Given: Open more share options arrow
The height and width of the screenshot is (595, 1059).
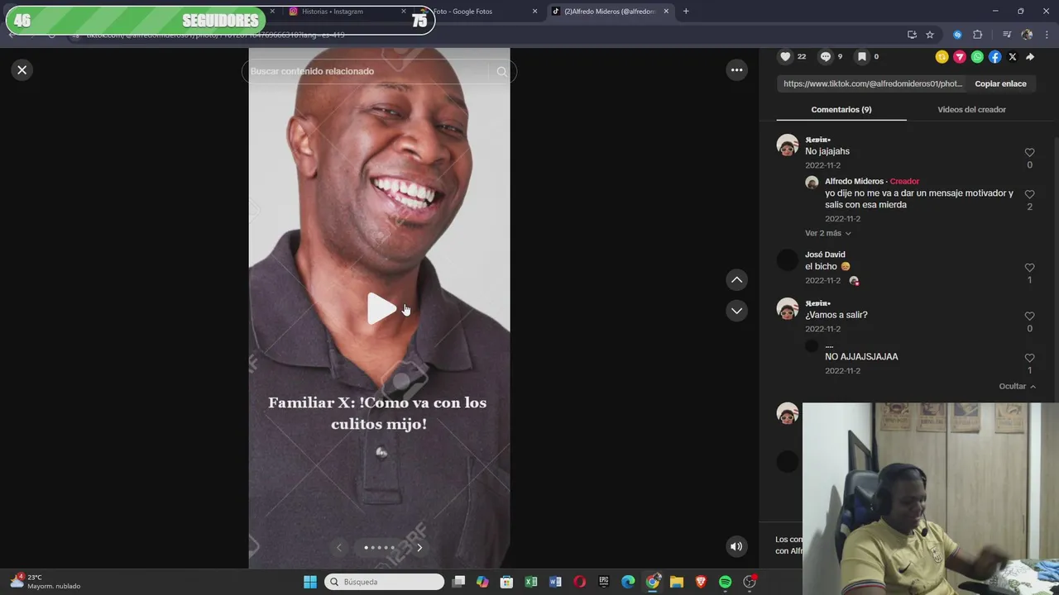Looking at the screenshot, I should (x=1030, y=57).
